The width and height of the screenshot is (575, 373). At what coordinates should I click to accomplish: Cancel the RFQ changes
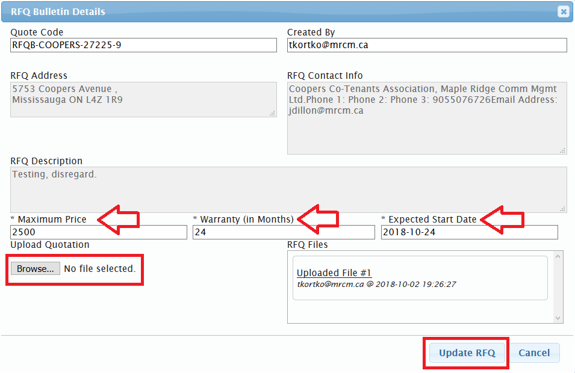click(x=534, y=353)
